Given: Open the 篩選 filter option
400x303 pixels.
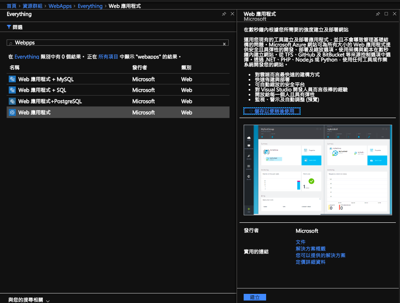Looking at the screenshot, I should pos(15,27).
